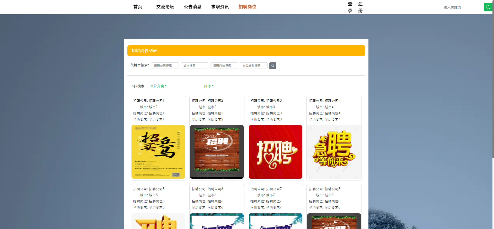Click the text 招聘岗位: 招聘岗位8
This screenshot has width=494, height=229.
[x=325, y=201]
